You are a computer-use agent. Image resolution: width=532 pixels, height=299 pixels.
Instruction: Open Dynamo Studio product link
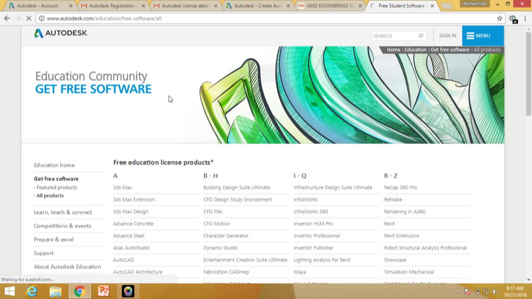[221, 248]
